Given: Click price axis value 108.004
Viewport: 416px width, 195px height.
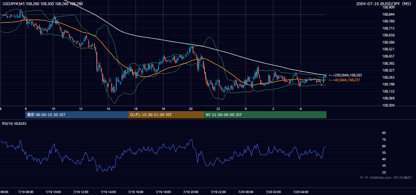Looking at the screenshot, I should pos(388,105).
